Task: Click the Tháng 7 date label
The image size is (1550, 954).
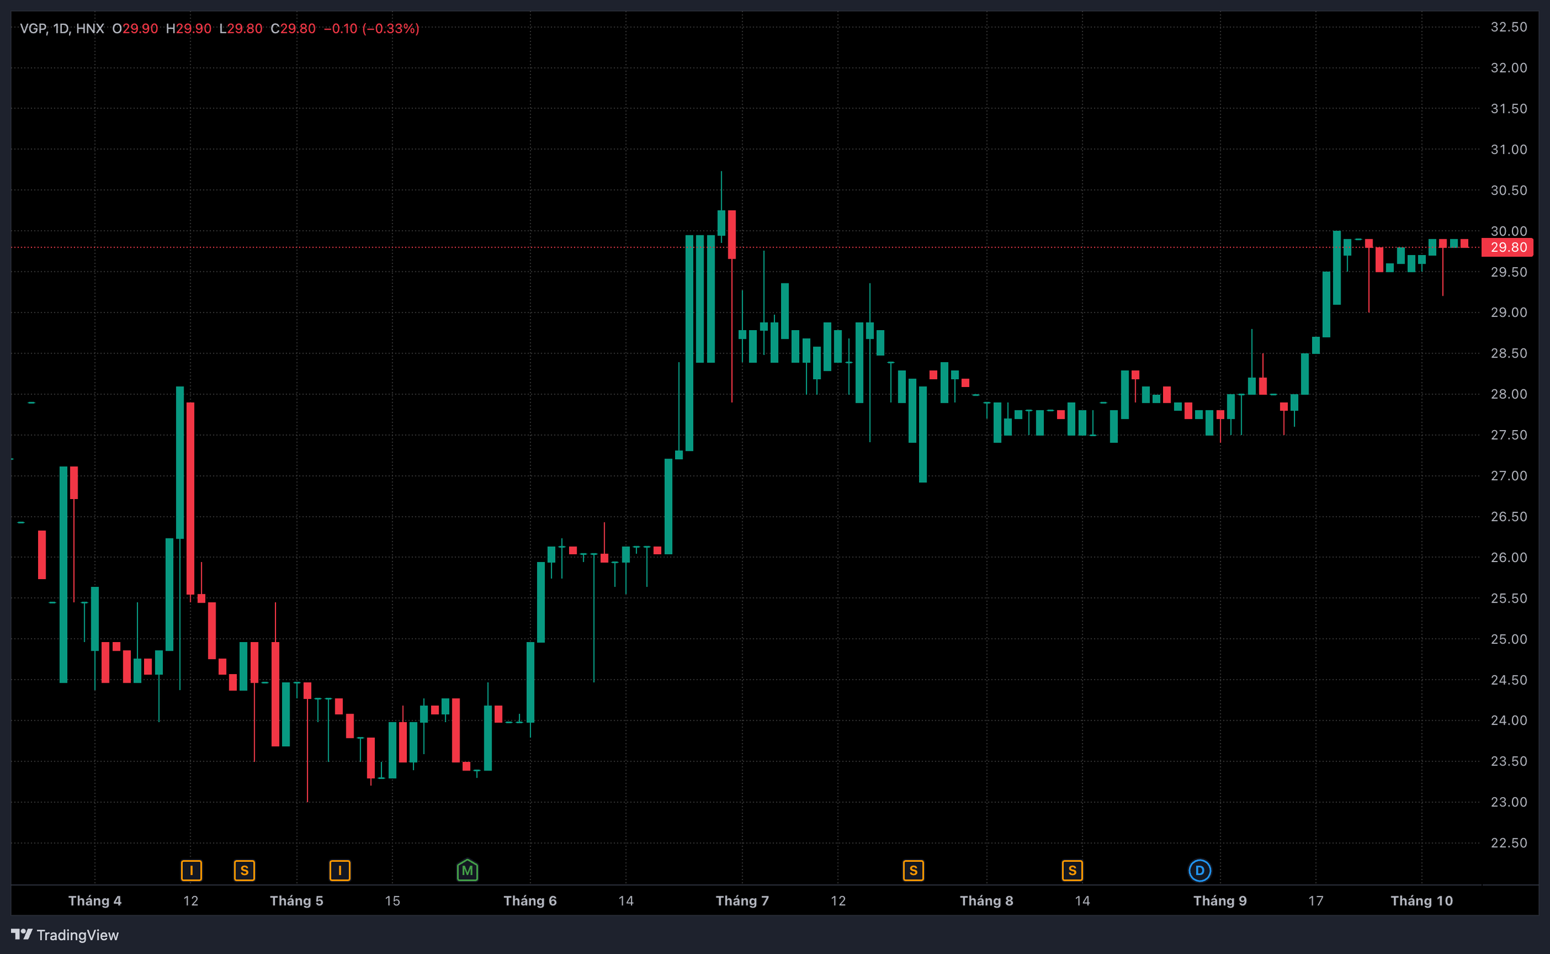Action: (742, 900)
